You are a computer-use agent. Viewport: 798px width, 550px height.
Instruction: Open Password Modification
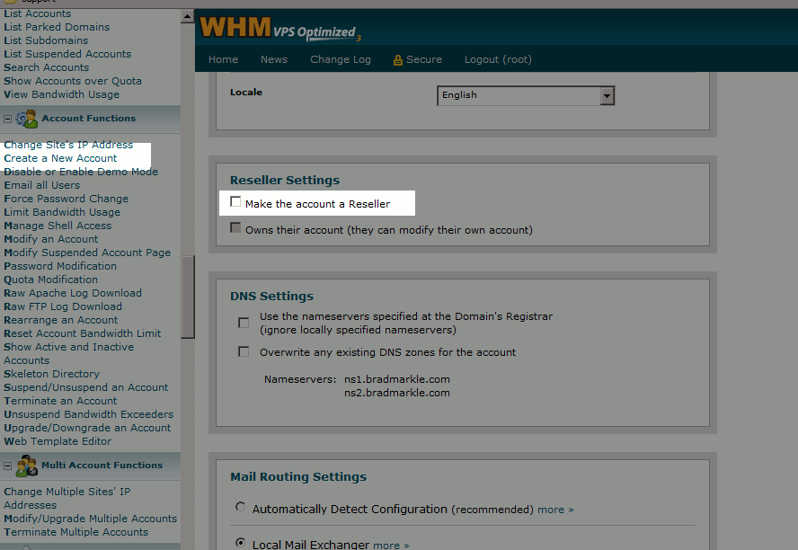[60, 266]
